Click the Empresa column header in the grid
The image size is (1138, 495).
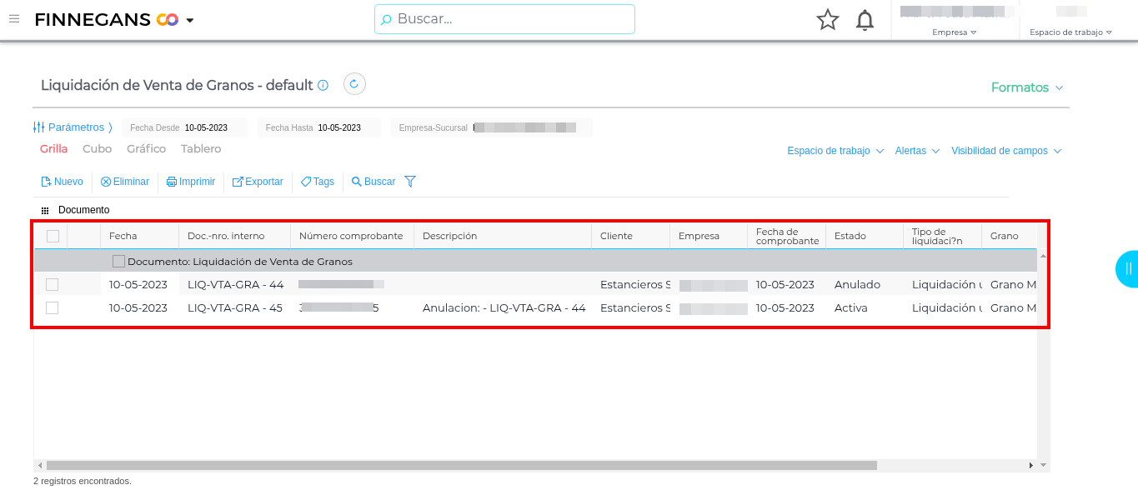click(x=709, y=236)
